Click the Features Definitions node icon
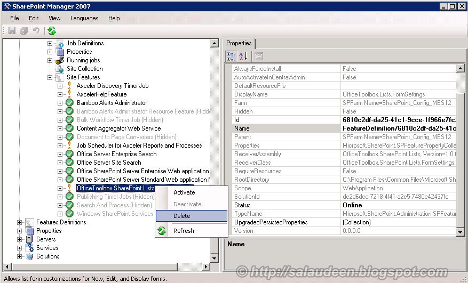468x283 pixels. [29, 222]
